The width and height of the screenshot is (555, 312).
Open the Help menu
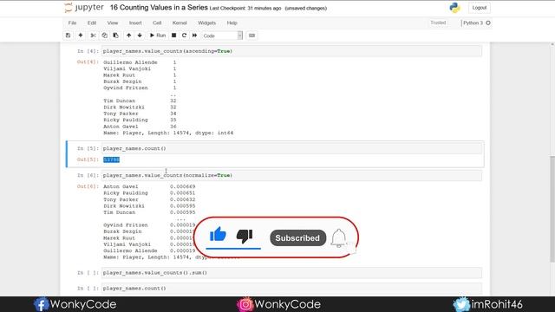pyautogui.click(x=232, y=23)
